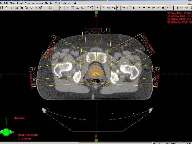The width and height of the screenshot is (192, 144).
Task: Open the Insert menu
Action: [x=20, y=3]
